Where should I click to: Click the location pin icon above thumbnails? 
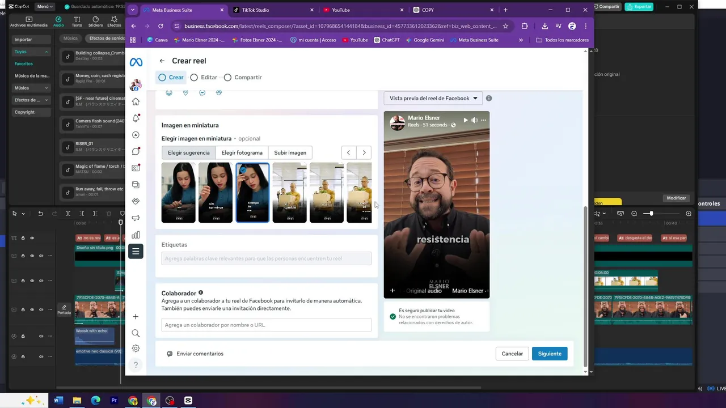coord(185,92)
